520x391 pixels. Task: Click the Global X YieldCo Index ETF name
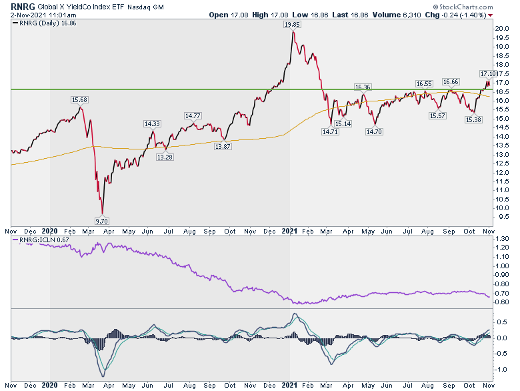81,7
